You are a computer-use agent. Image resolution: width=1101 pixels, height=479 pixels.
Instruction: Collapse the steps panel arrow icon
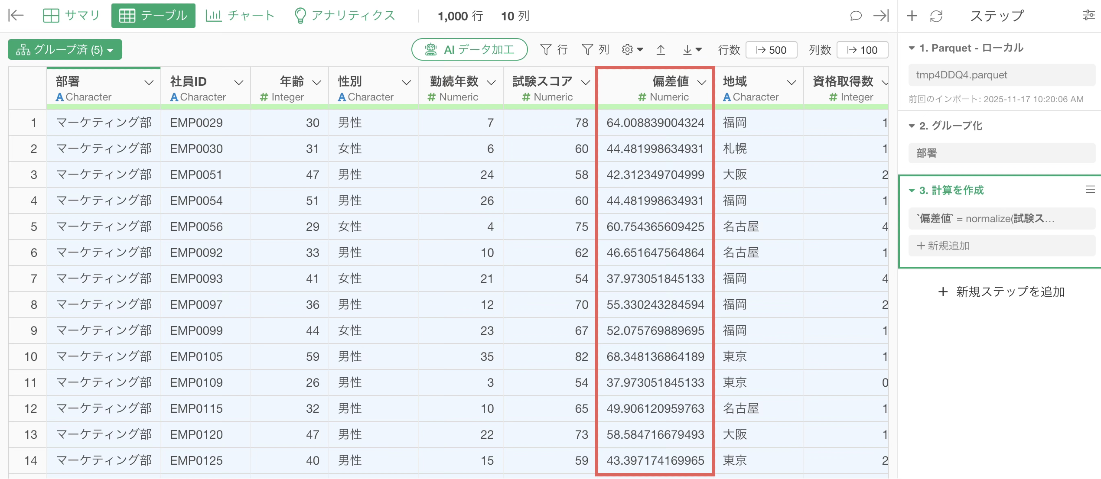tap(881, 16)
